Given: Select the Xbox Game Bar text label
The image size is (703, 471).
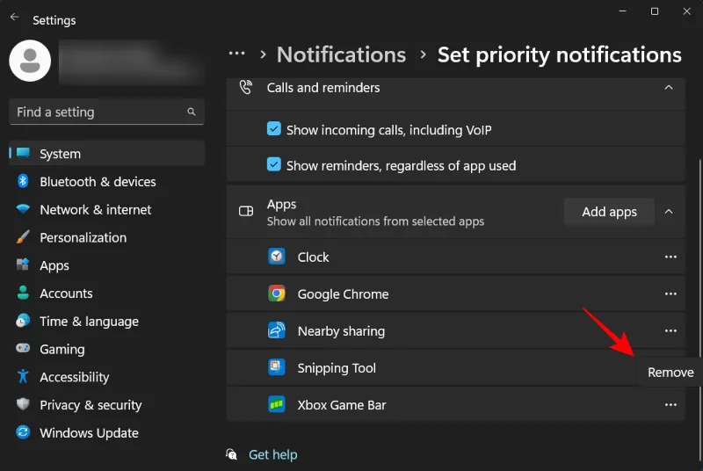Looking at the screenshot, I should pos(342,405).
